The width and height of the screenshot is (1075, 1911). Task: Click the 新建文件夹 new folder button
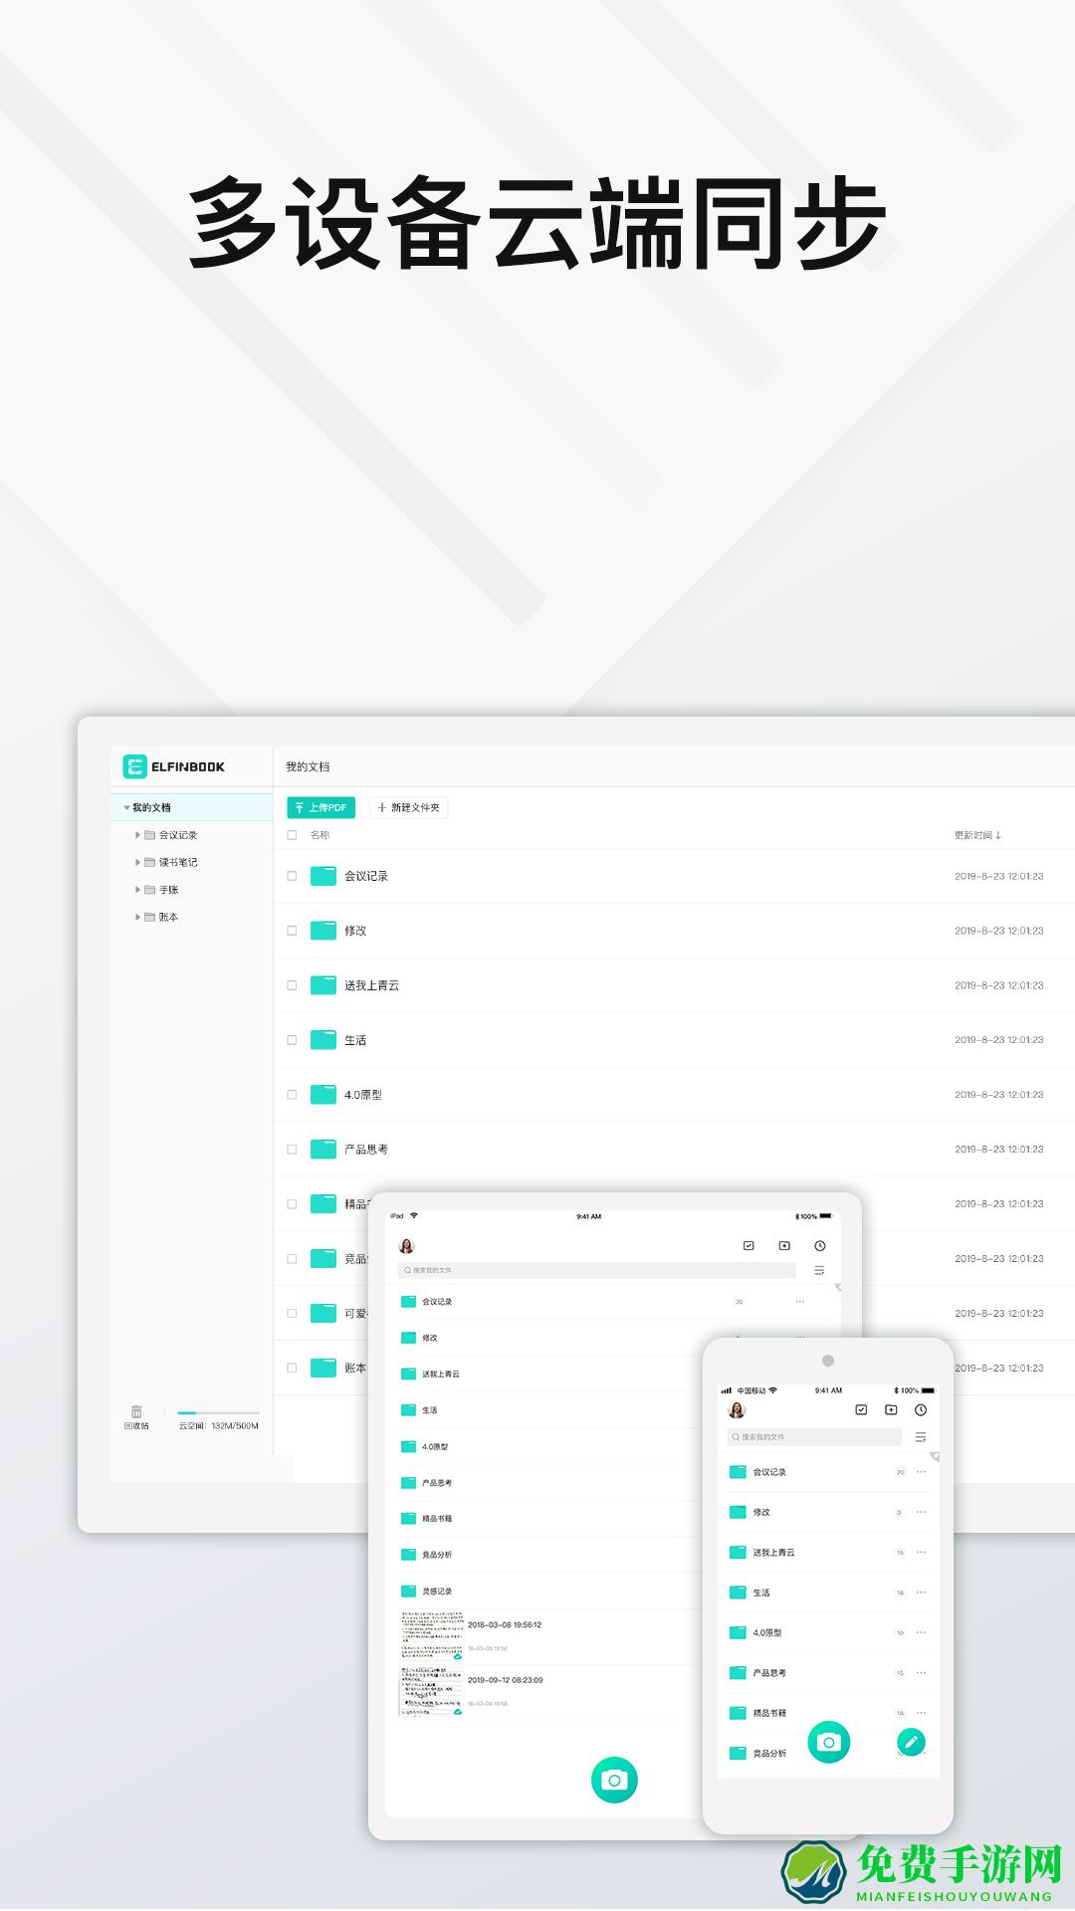tap(408, 807)
